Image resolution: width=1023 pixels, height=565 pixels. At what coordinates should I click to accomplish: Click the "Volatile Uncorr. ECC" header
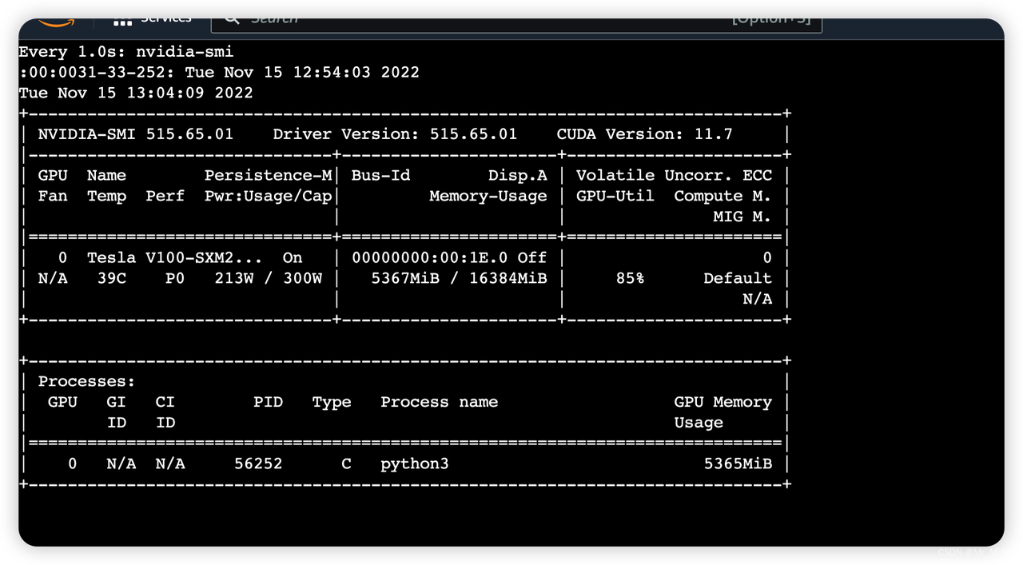point(674,175)
